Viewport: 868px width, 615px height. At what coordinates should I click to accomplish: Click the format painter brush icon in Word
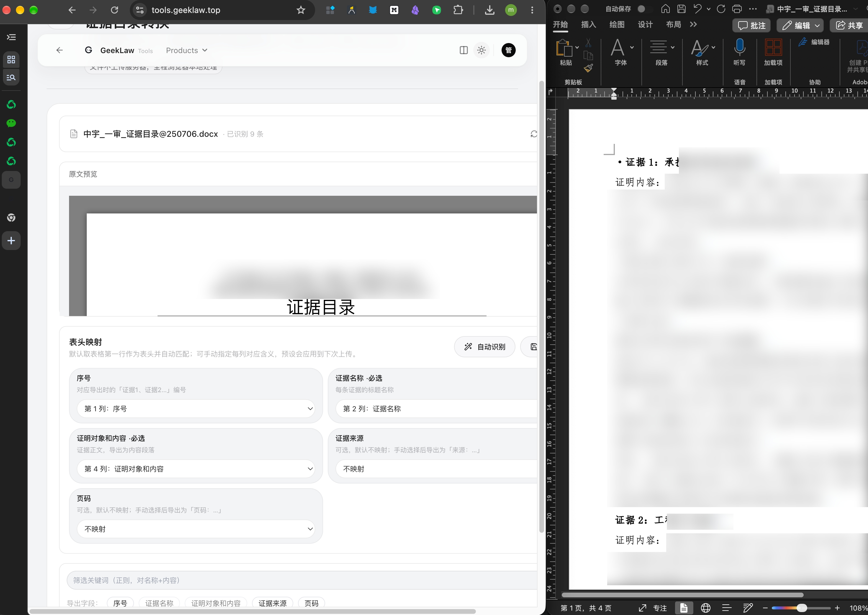tap(588, 68)
